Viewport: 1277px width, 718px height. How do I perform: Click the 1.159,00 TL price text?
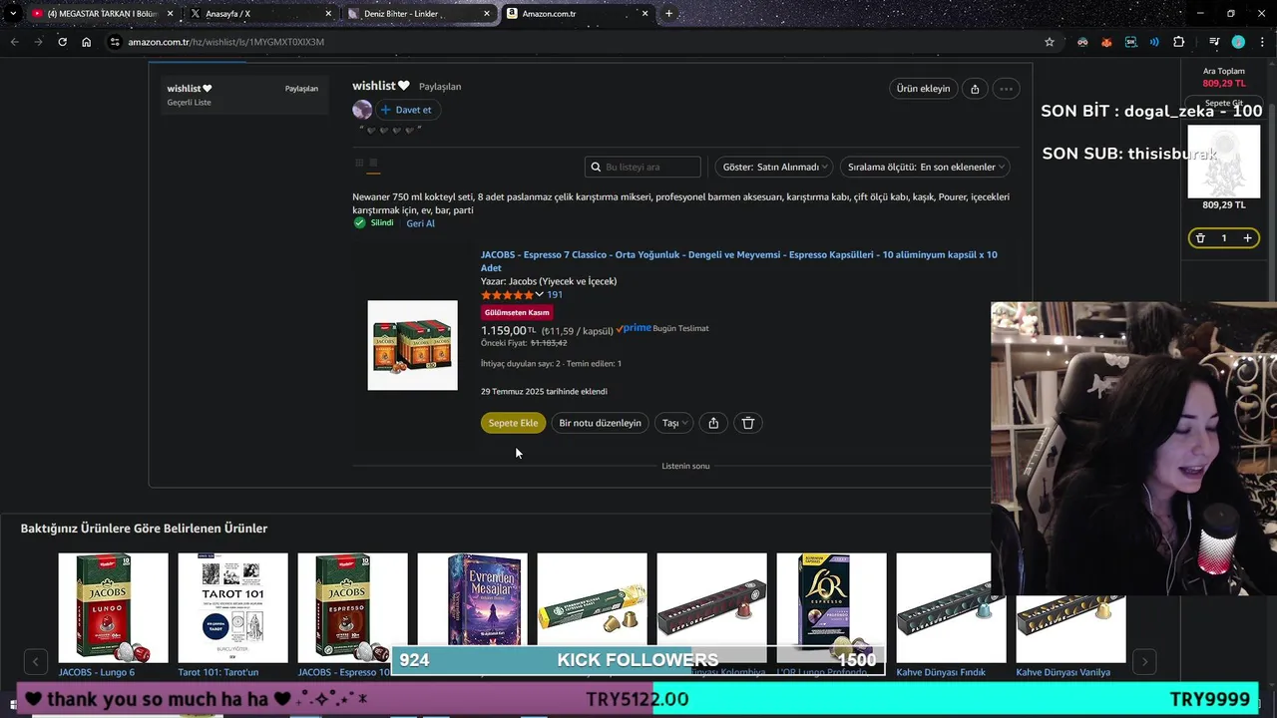[508, 330]
